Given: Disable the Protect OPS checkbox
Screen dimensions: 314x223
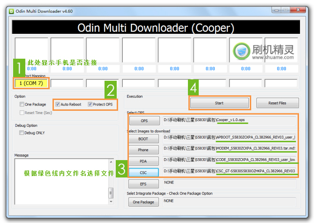Looking at the screenshot, I should pos(90,104).
